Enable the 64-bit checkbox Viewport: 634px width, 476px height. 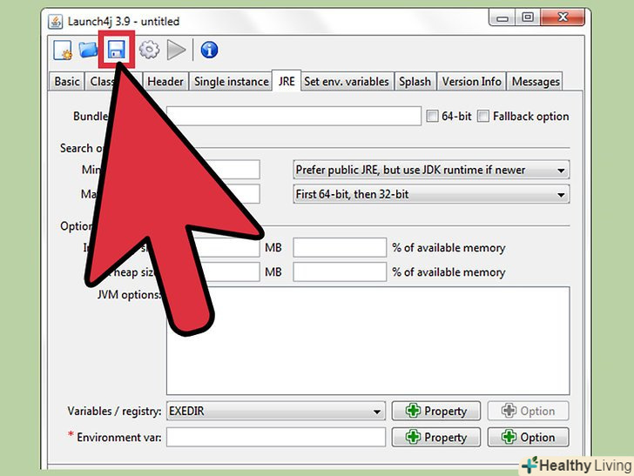coord(432,117)
